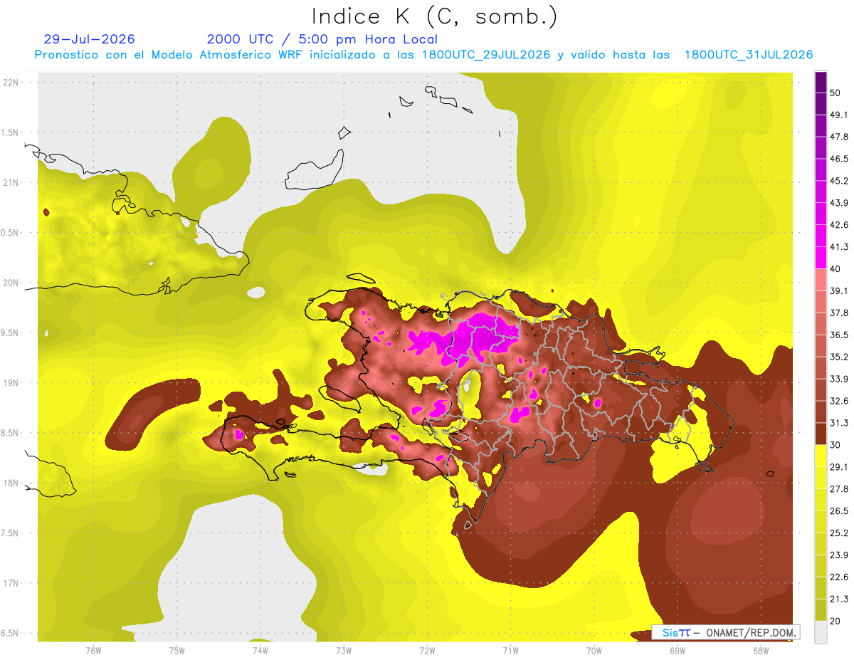Click legend value 45.2
The width and height of the screenshot is (854, 660).
click(839, 181)
